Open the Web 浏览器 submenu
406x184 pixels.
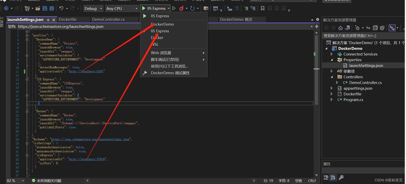tap(174, 53)
